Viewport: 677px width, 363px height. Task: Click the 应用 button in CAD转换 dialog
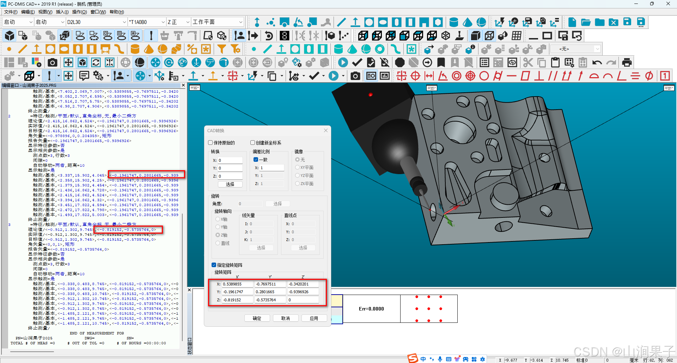314,318
